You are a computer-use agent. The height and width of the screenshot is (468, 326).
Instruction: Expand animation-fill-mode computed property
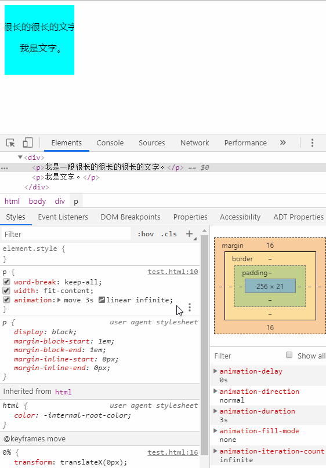pos(215,430)
